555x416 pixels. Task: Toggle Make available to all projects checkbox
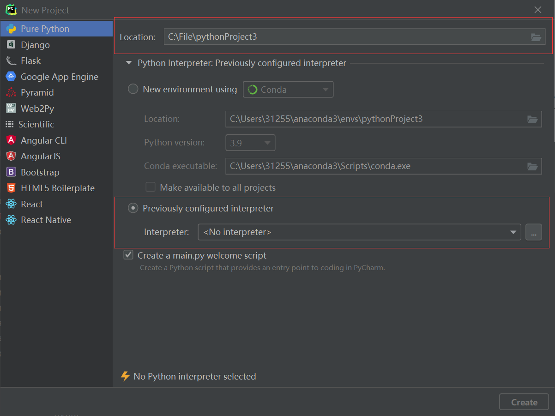point(151,187)
